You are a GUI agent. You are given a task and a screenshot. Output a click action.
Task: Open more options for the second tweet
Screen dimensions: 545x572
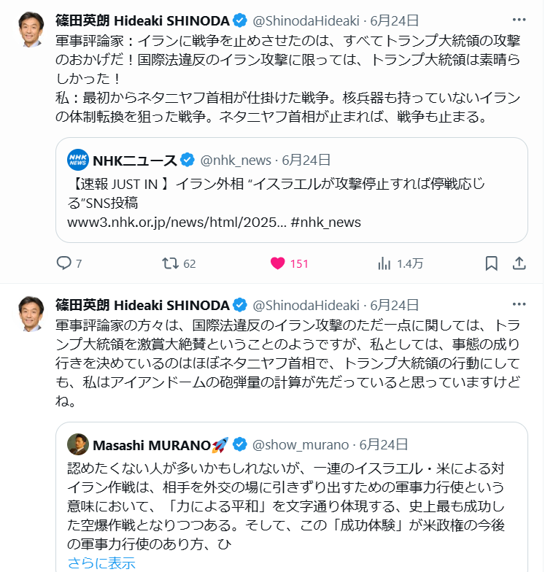point(519,305)
